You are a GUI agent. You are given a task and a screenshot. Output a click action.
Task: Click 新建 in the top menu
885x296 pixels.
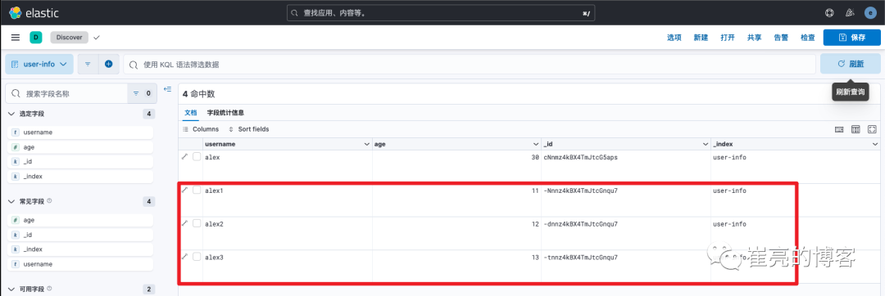(x=701, y=38)
